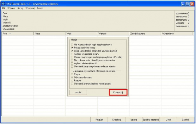The image size is (196, 124).
Task: Maximize the jv16 PowerTools window
Action: pyautogui.click(x=188, y=4)
